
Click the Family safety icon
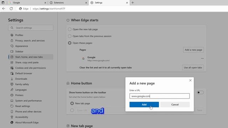[x=12, y=84]
